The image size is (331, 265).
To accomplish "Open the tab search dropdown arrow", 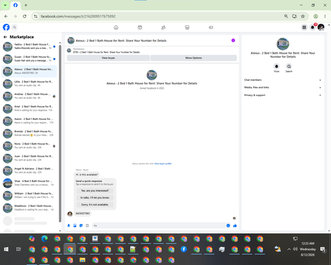I will pos(5,5).
